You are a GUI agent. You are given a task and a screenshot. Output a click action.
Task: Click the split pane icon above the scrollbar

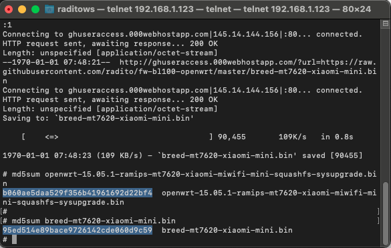[x=386, y=23]
